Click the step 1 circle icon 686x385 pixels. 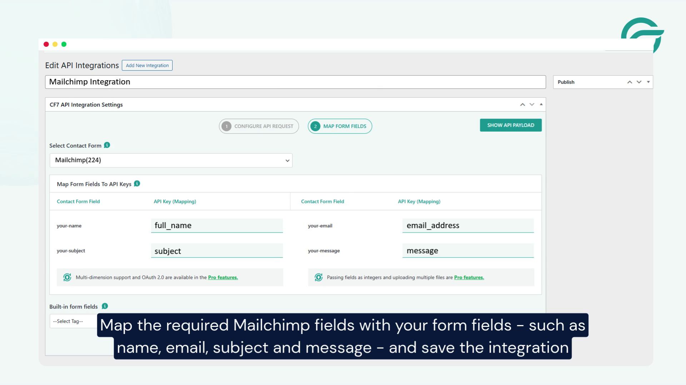pos(227,126)
